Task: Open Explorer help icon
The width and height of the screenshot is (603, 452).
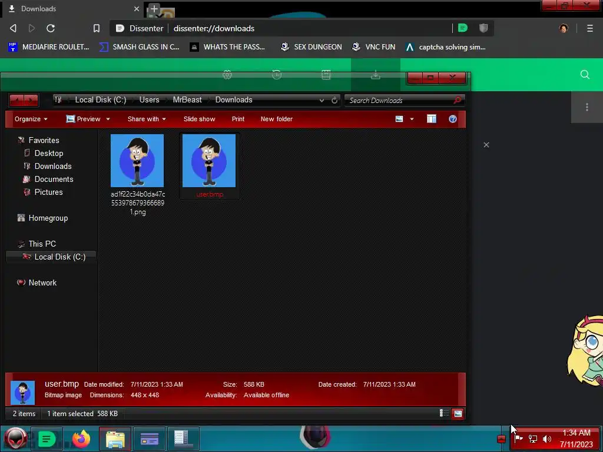Action: 453,119
